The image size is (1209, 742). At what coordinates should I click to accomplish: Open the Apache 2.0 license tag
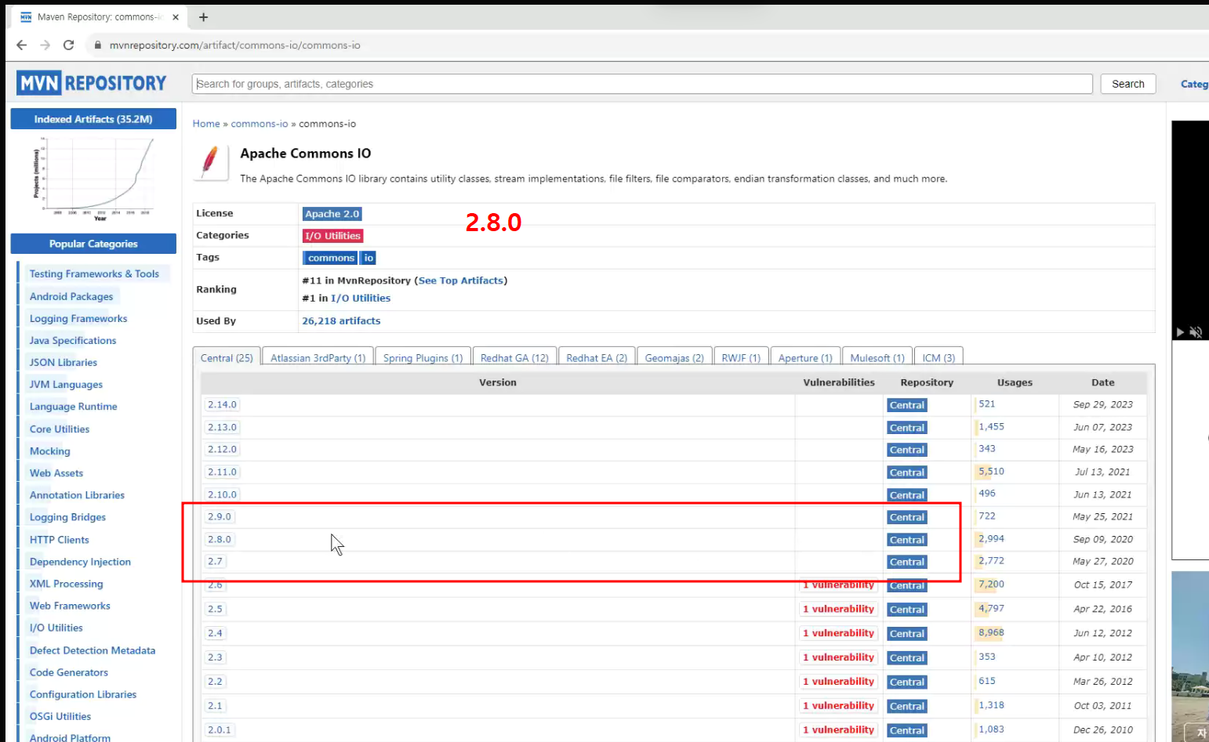(x=332, y=214)
